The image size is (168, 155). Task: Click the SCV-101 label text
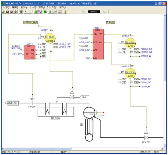(146, 142)
